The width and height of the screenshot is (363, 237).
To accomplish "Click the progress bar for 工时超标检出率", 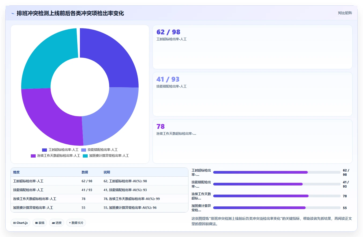I will point(277,172).
